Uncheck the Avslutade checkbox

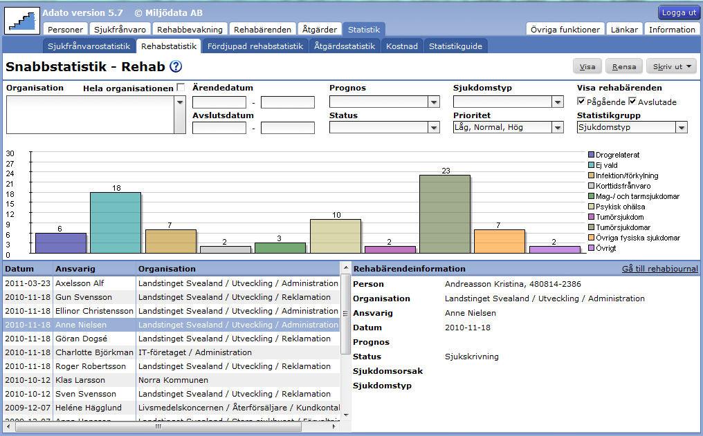[x=632, y=101]
